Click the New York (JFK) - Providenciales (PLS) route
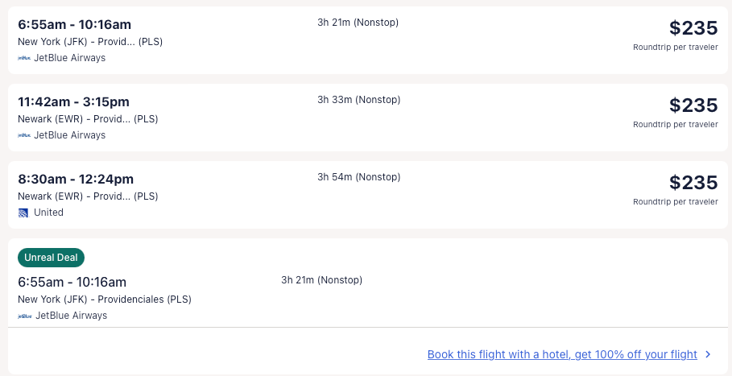732x376 pixels. point(105,300)
